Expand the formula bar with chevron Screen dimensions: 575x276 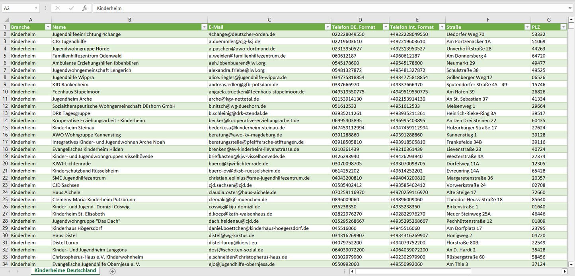571,8
